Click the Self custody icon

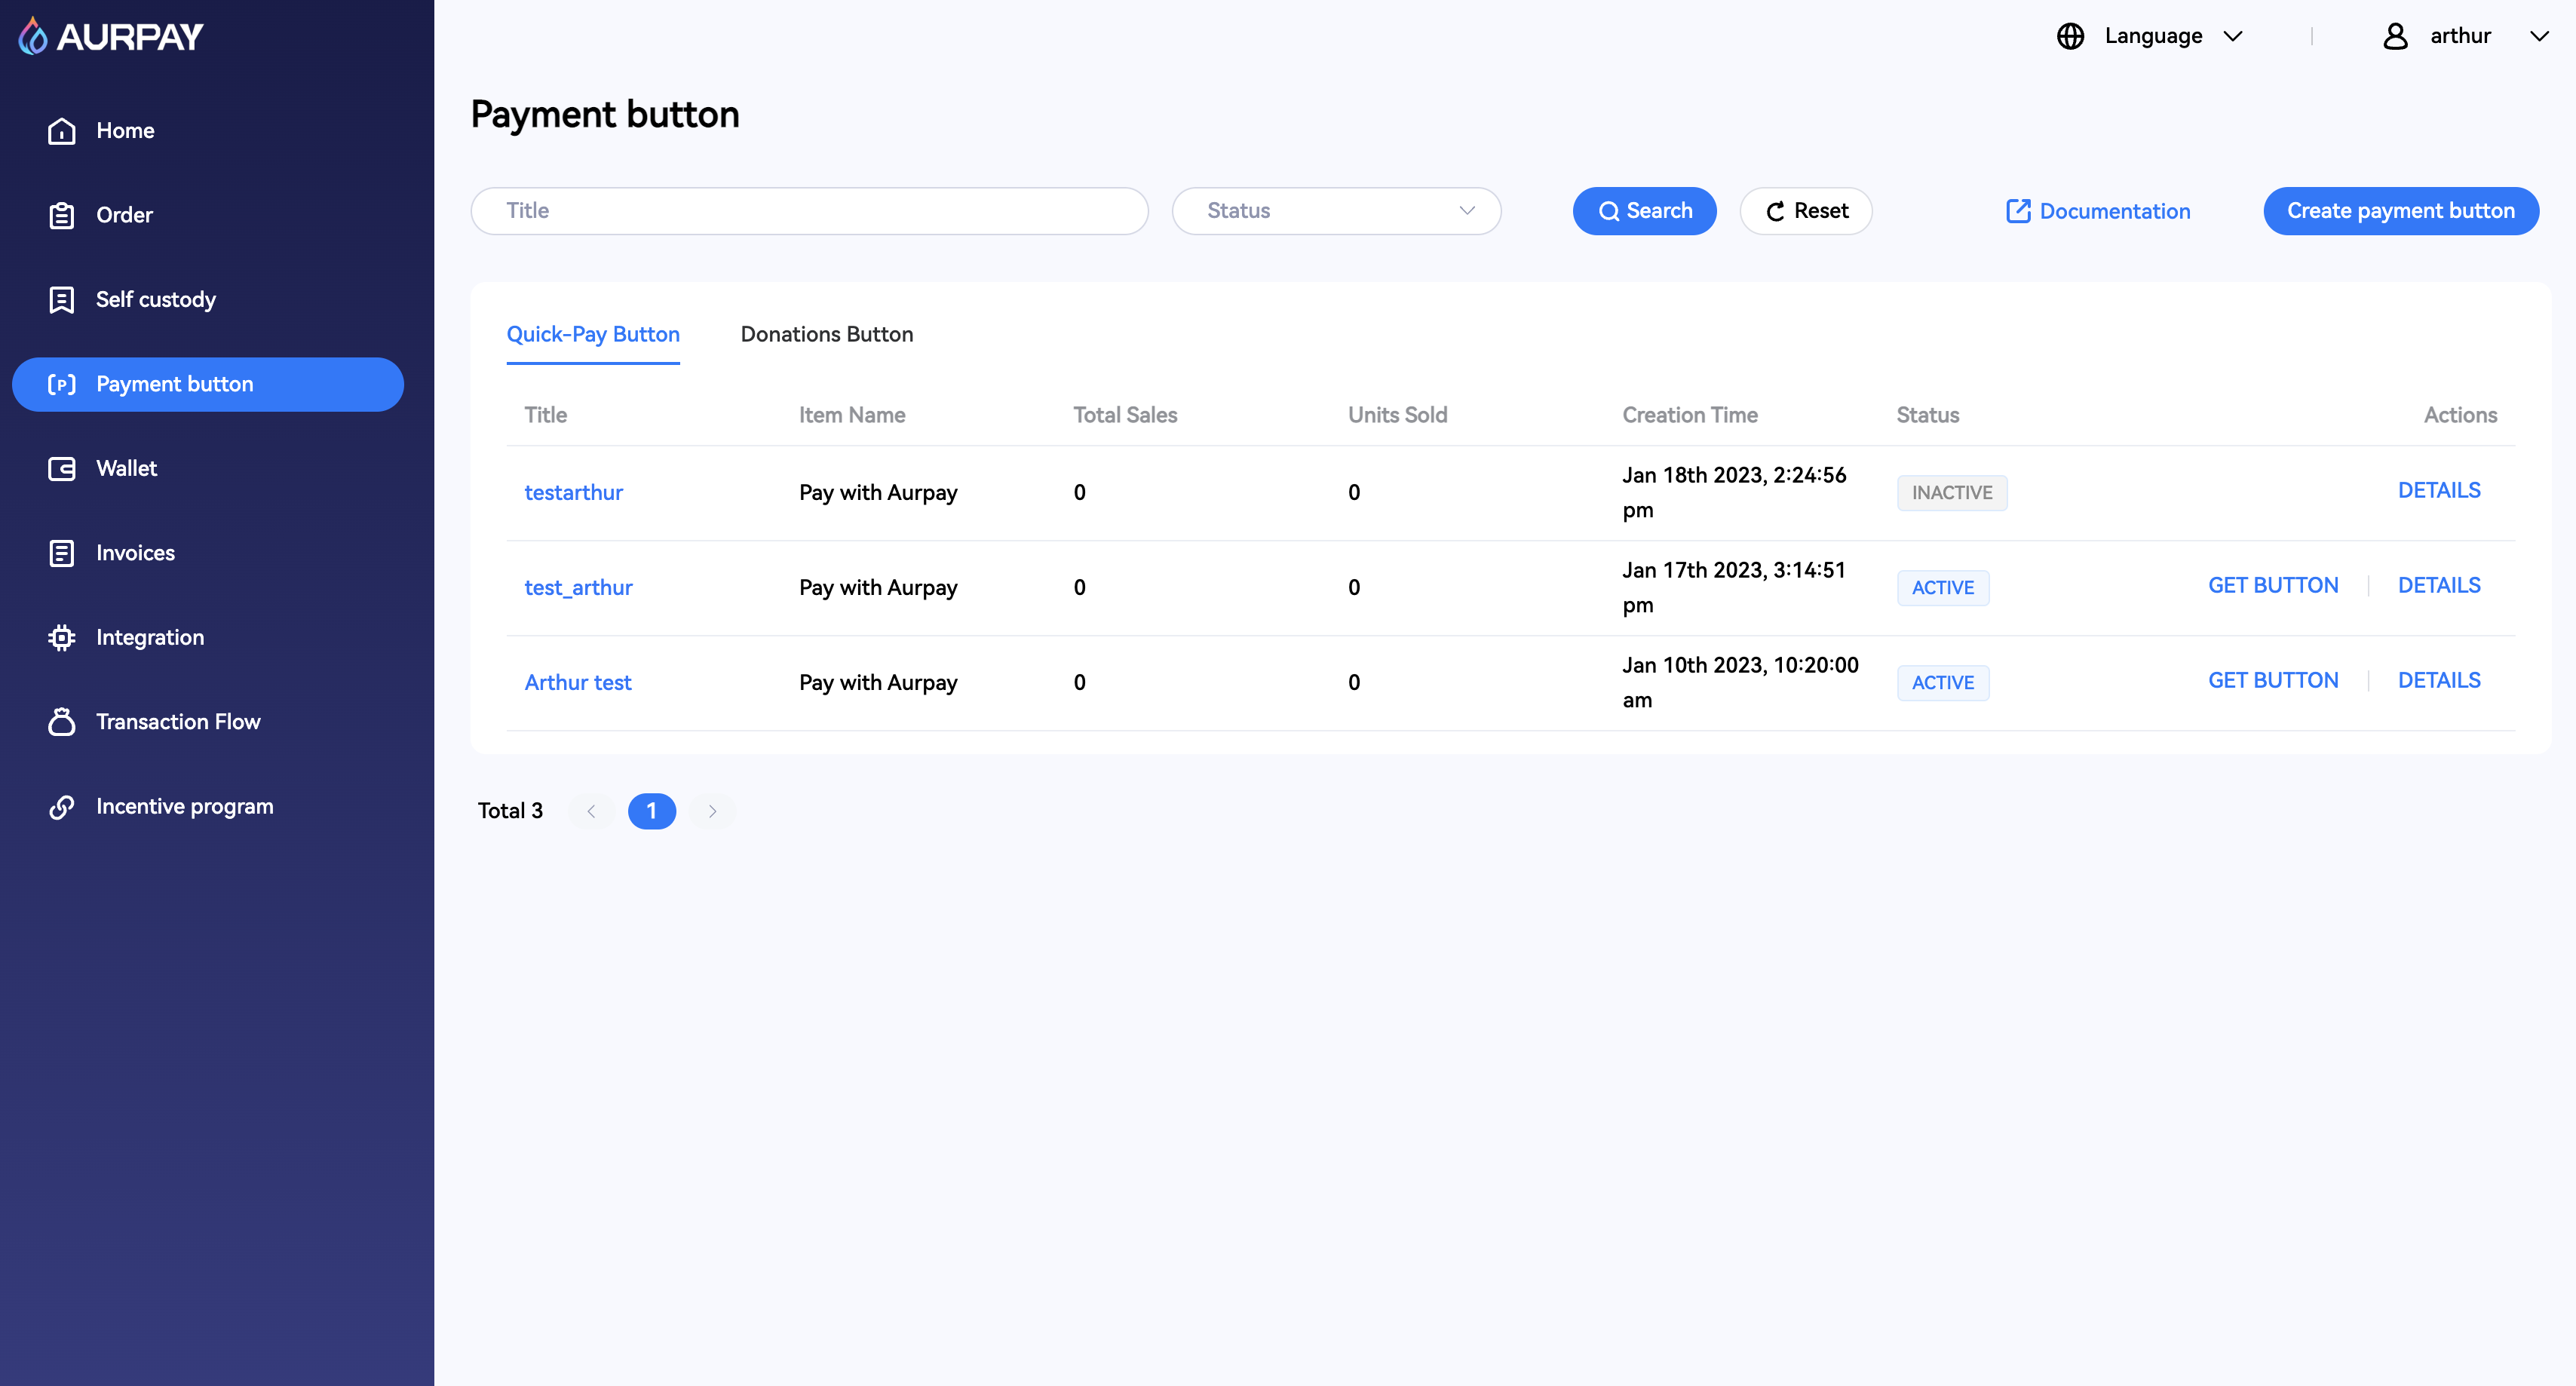(x=62, y=300)
